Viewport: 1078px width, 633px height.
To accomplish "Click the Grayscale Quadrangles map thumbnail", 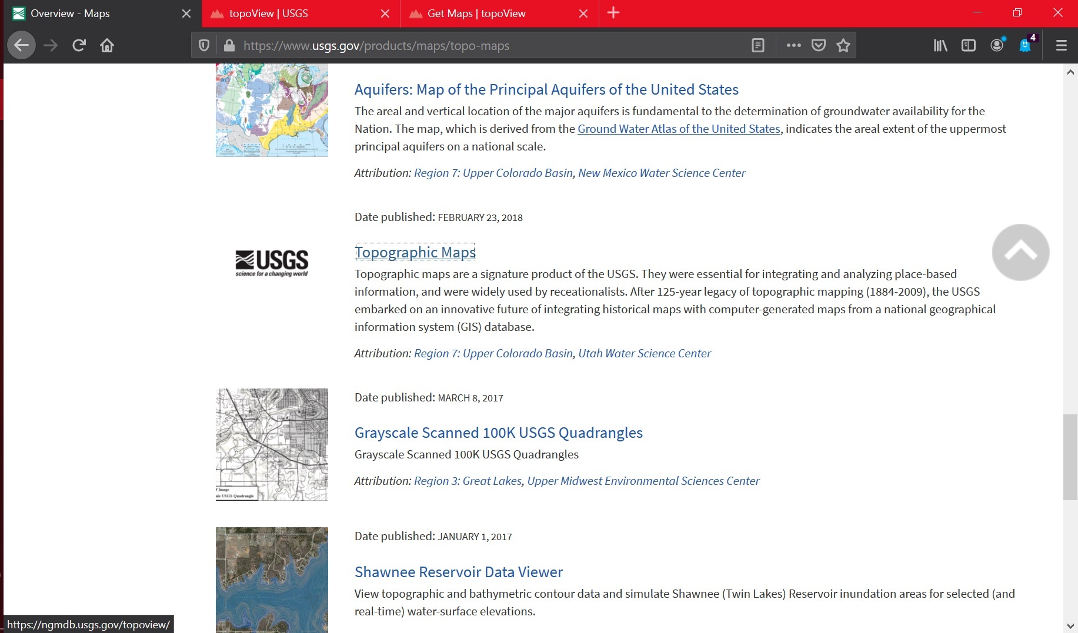I will point(272,444).
